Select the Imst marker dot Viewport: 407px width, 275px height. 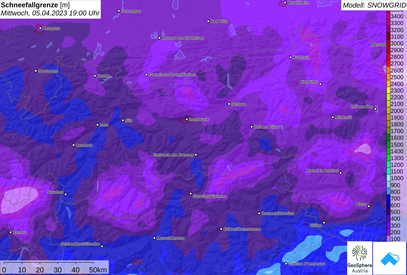(97, 125)
